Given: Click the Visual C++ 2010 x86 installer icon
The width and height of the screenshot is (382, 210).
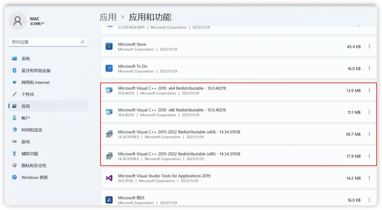Looking at the screenshot, I should pos(109,112).
